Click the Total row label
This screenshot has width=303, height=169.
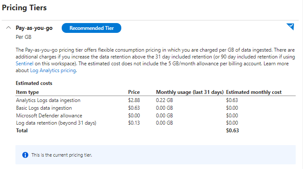[22, 131]
